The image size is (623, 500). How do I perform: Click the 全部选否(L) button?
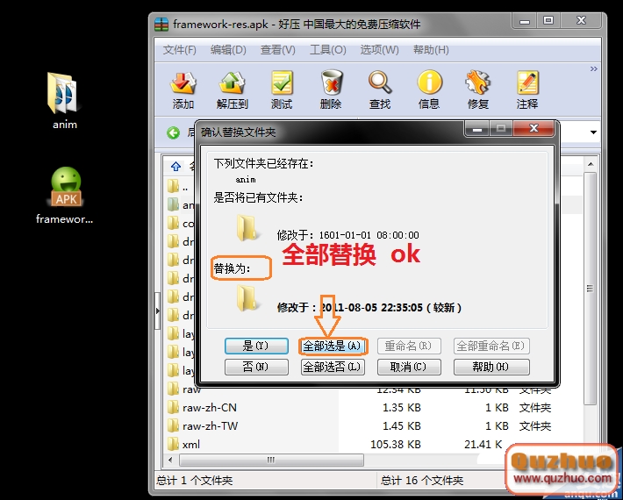(x=333, y=367)
